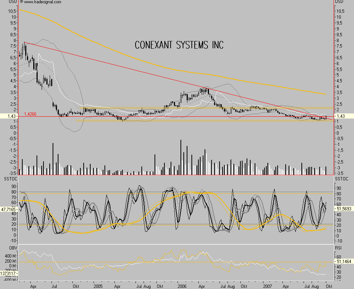Viewport: 354px width, 289px height.
Task: Click the 1373117 OBV value label
Action: (x=9, y=274)
